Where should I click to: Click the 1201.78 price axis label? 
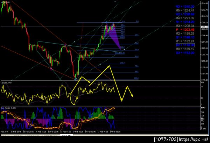pyautogui.click(x=204, y=55)
